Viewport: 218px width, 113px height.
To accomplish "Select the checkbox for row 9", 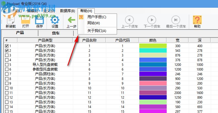I will click(7, 84).
